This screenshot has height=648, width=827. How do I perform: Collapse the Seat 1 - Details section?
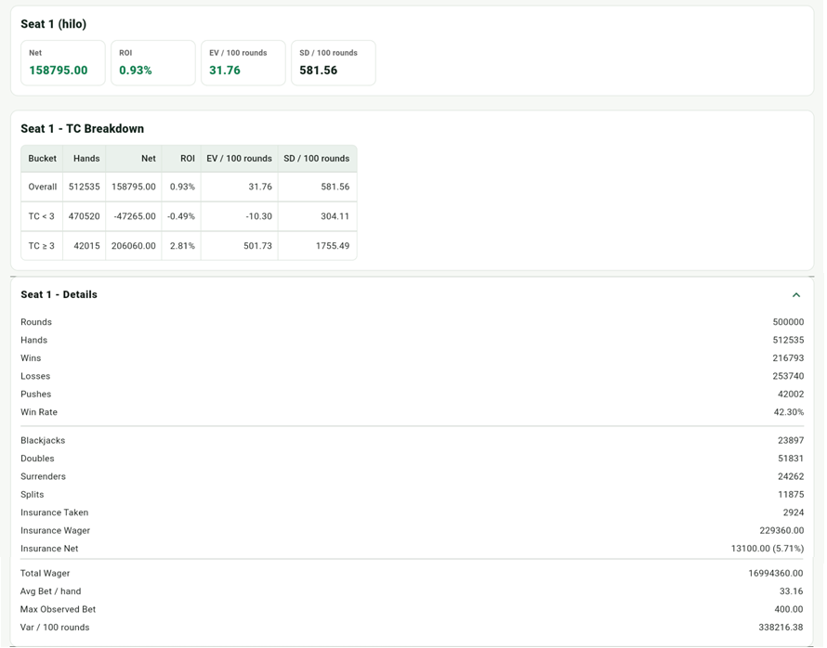pyautogui.click(x=796, y=295)
